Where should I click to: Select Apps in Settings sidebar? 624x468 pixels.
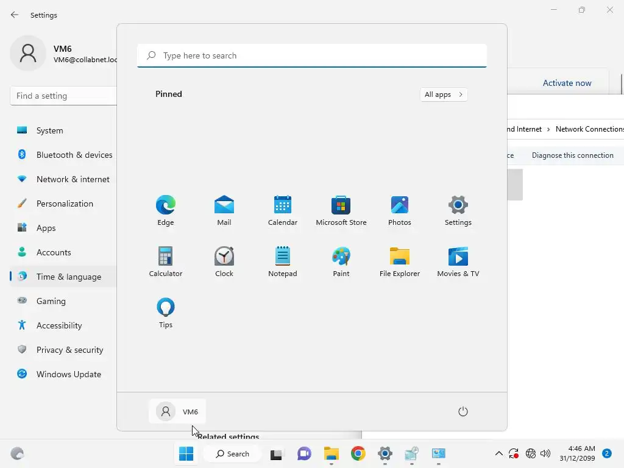point(63,228)
